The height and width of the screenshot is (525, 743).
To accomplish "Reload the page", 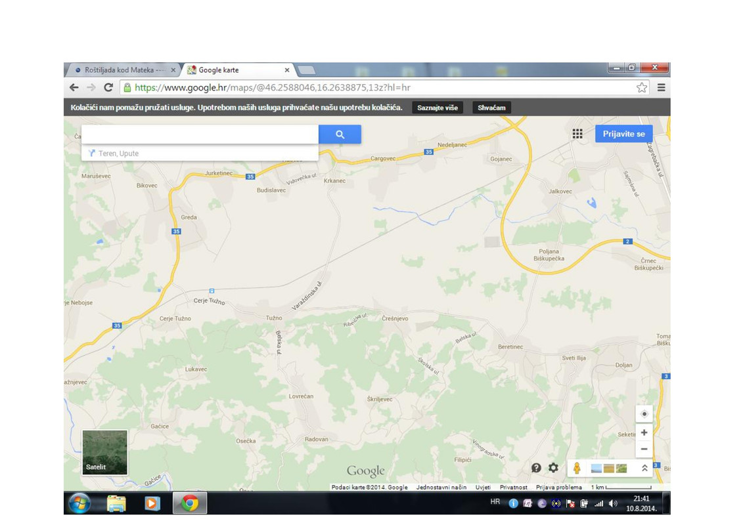I will (x=108, y=87).
